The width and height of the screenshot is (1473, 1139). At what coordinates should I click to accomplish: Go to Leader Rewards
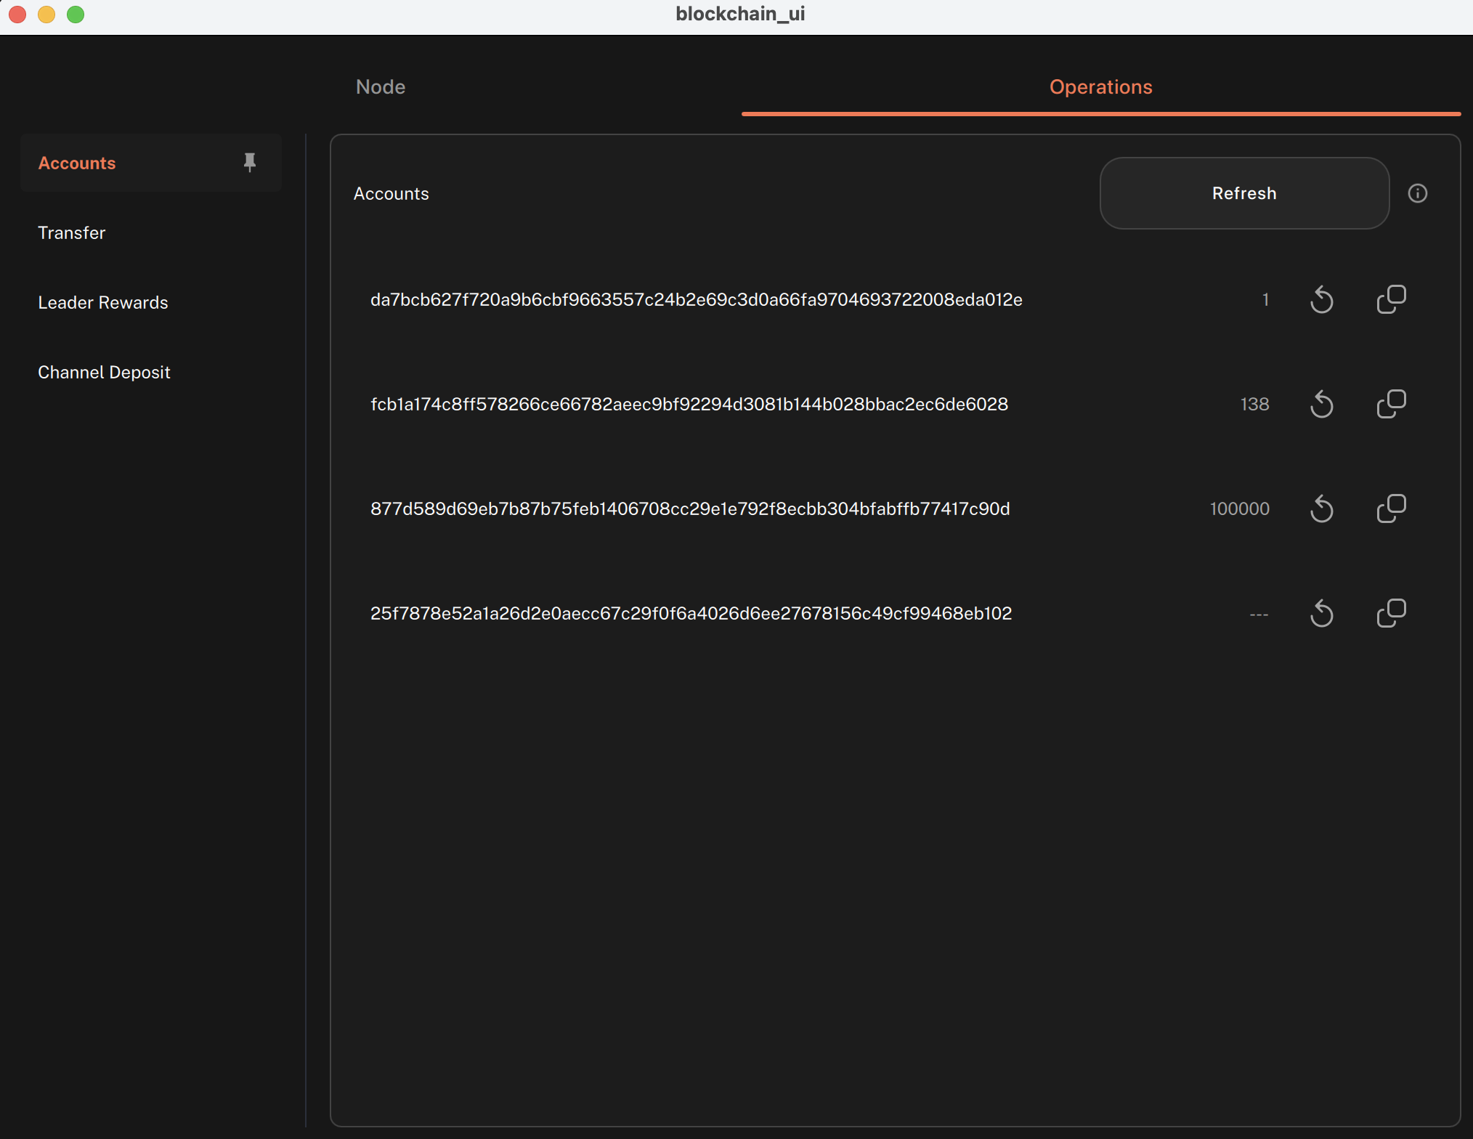(103, 302)
